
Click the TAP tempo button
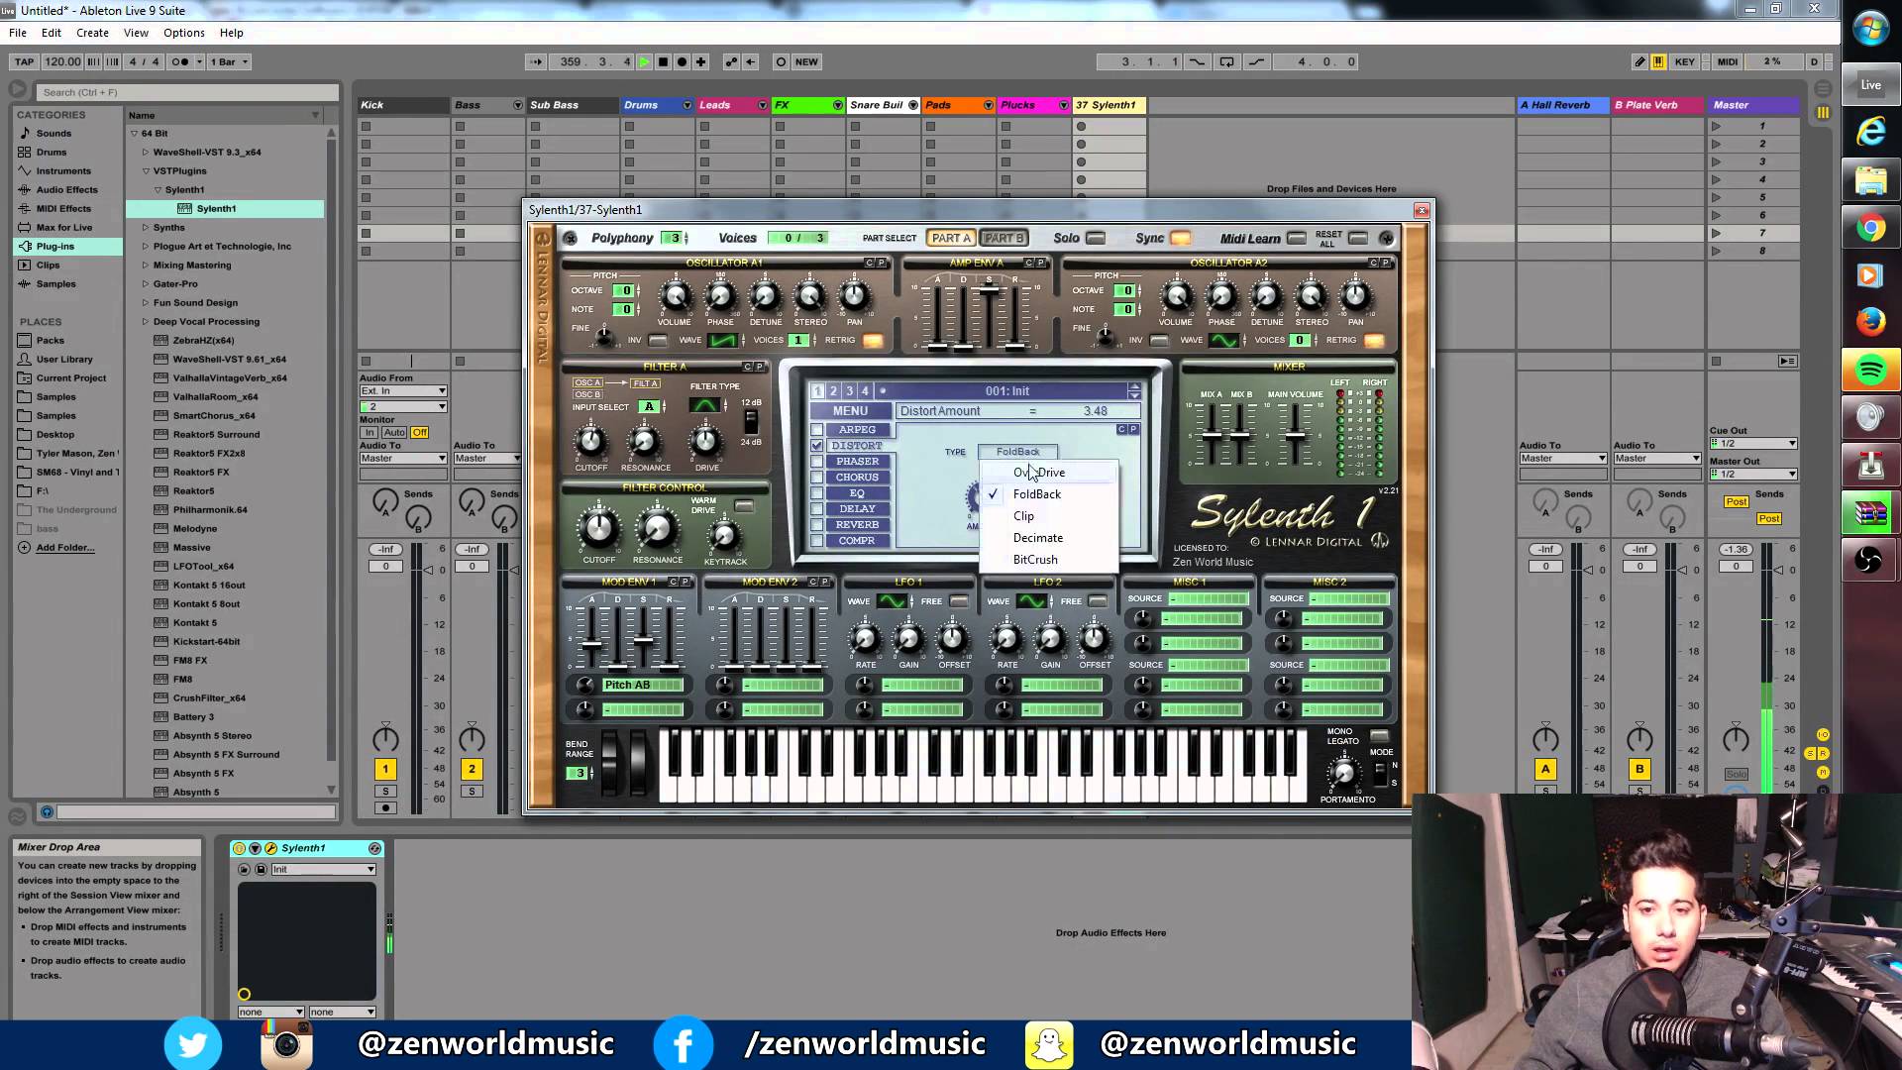click(25, 61)
